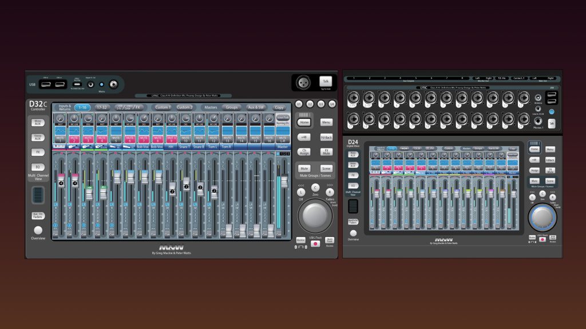586x329 pixels.
Task: Select the Stereo AUX button on D32C
Action: click(38, 137)
